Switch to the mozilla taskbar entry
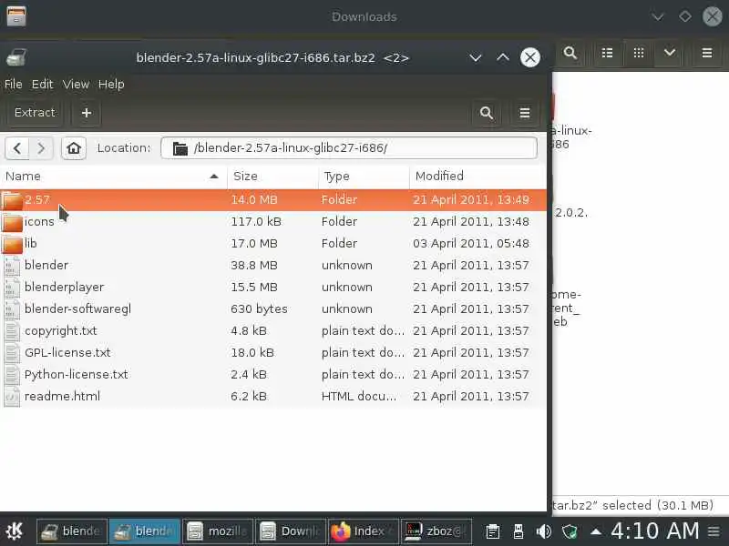 (x=218, y=531)
